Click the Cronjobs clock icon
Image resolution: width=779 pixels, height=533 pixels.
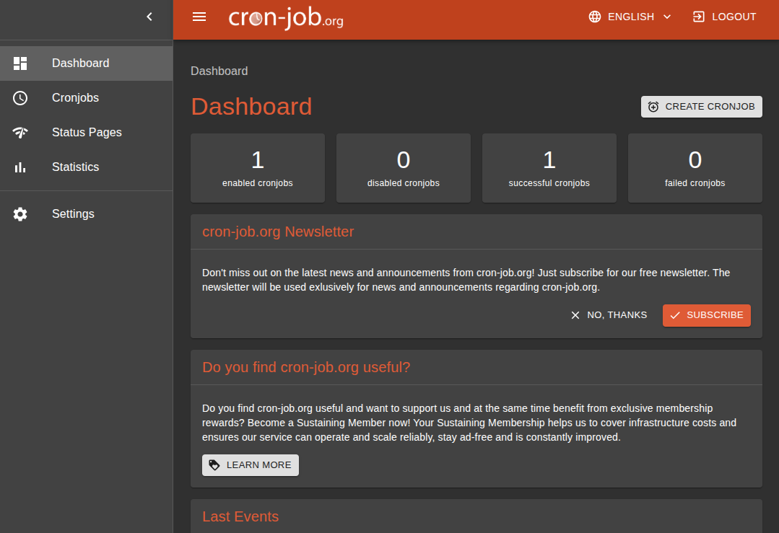click(x=20, y=98)
